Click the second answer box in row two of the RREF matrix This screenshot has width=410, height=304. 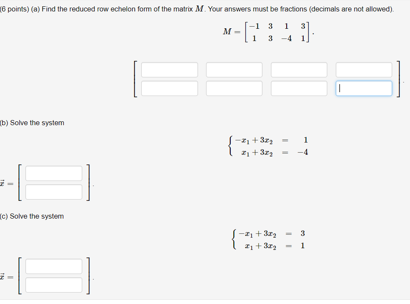click(234, 88)
